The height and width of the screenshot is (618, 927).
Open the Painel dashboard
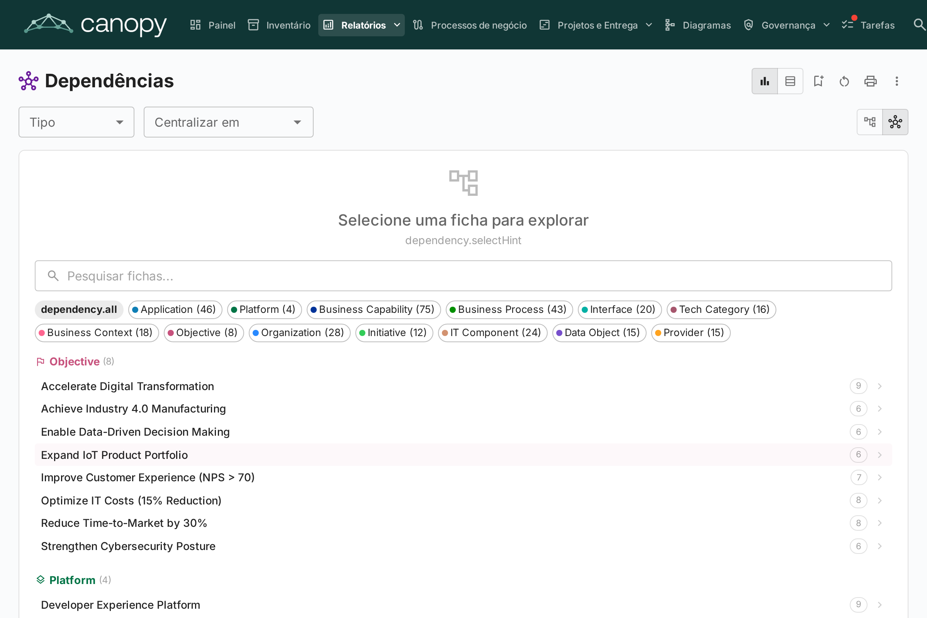tap(212, 25)
